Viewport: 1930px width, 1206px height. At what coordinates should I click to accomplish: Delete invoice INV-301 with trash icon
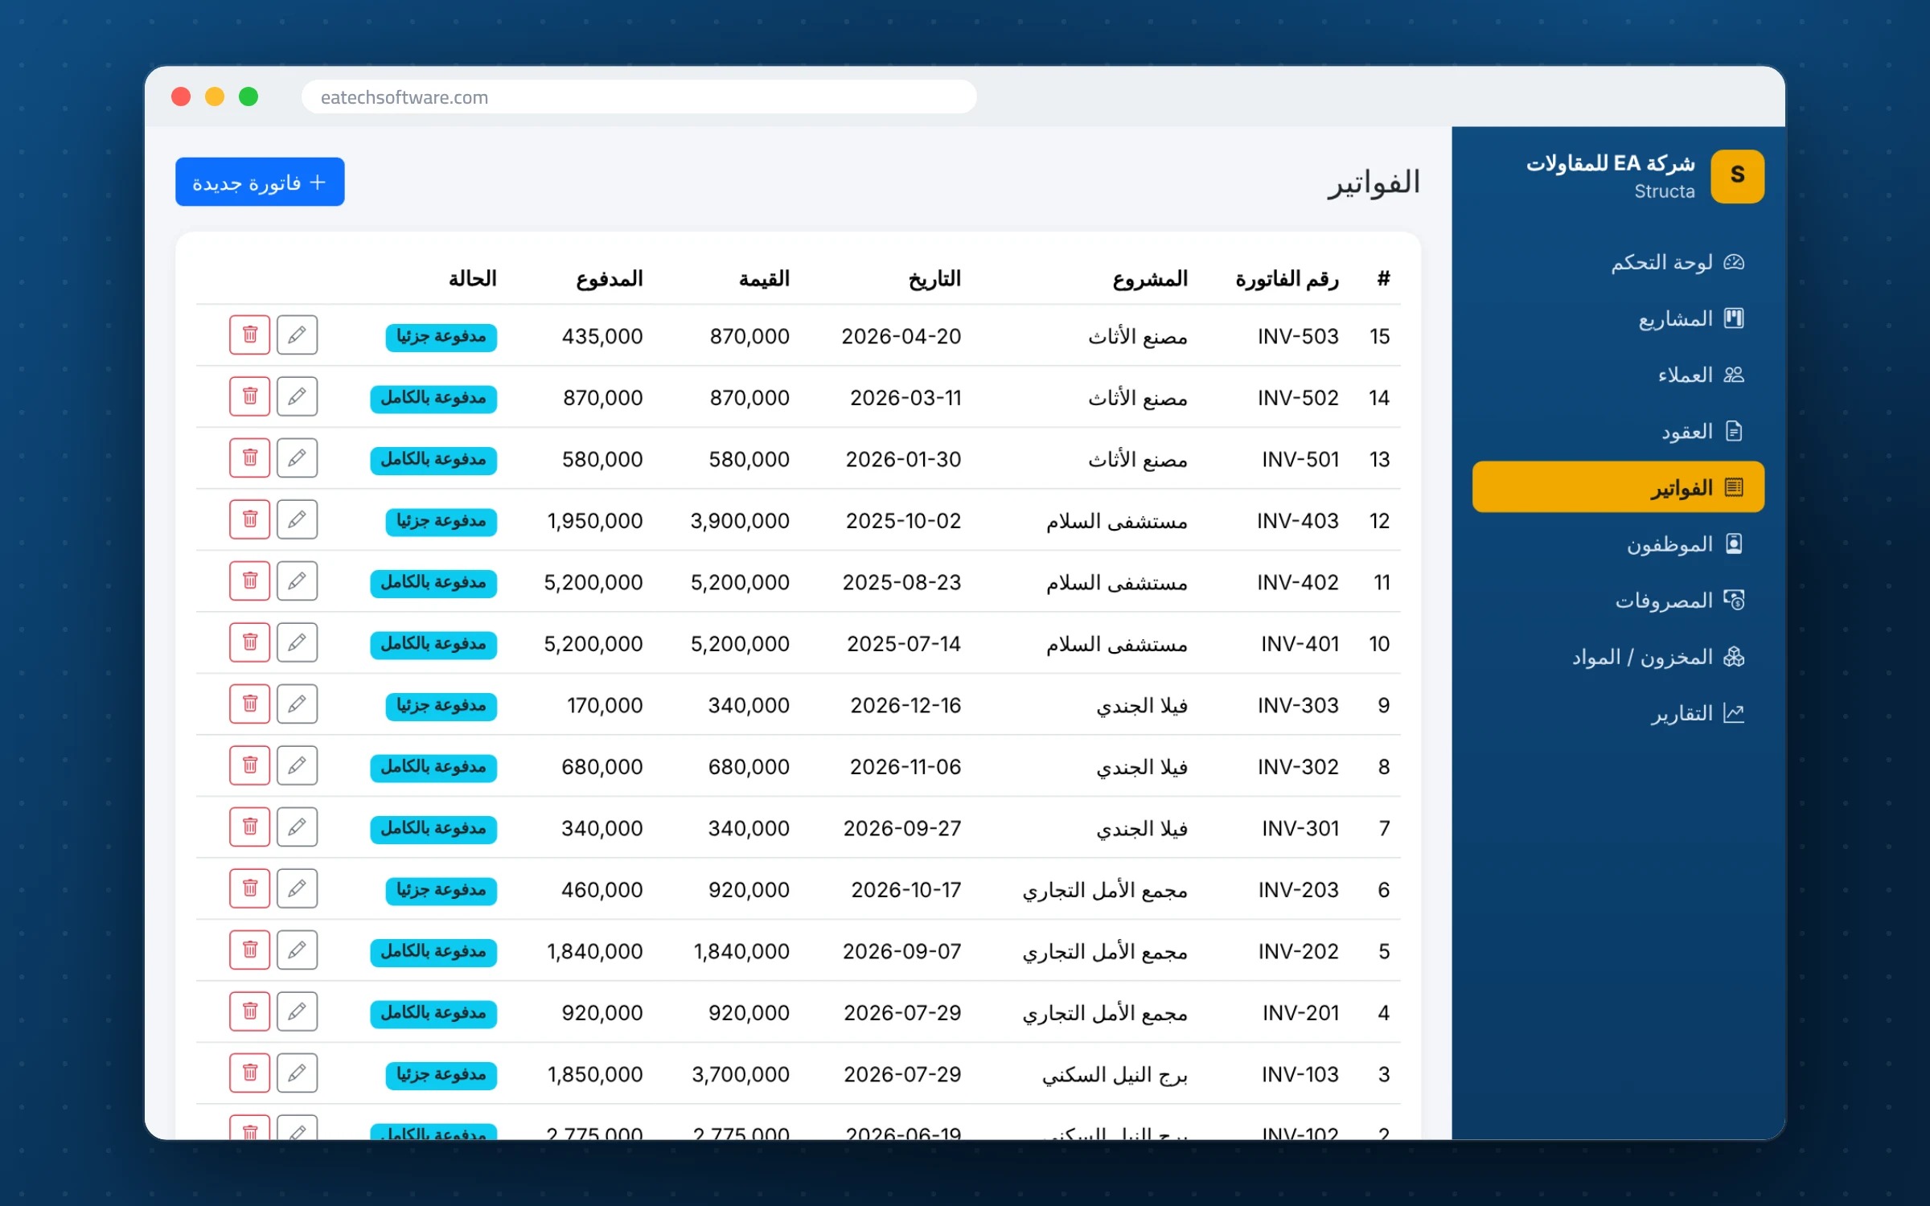[x=249, y=827]
